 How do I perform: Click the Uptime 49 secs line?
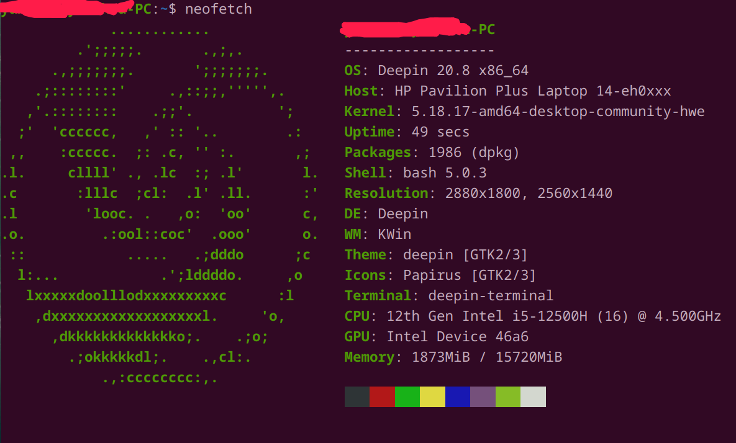click(x=407, y=132)
